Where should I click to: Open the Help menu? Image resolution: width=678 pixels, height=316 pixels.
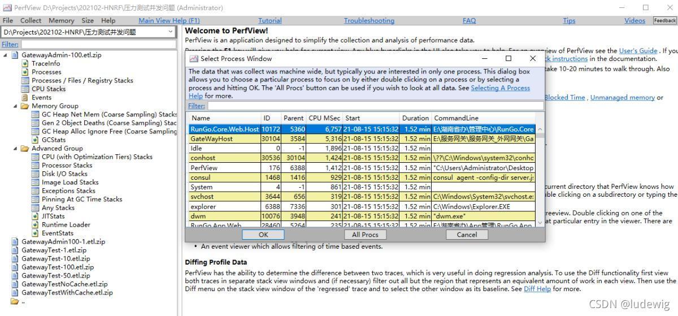[108, 20]
